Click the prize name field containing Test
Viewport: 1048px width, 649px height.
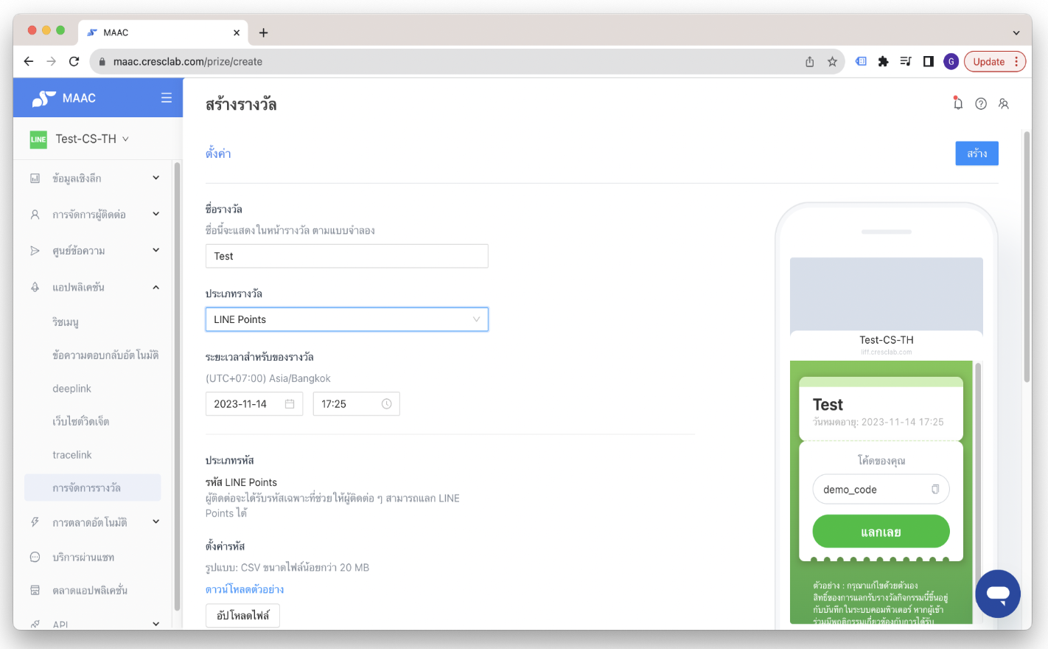pyautogui.click(x=346, y=256)
